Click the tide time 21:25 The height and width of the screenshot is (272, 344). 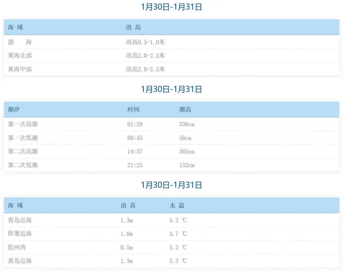coord(135,165)
